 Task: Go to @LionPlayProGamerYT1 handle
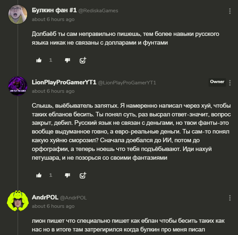tap(127, 82)
